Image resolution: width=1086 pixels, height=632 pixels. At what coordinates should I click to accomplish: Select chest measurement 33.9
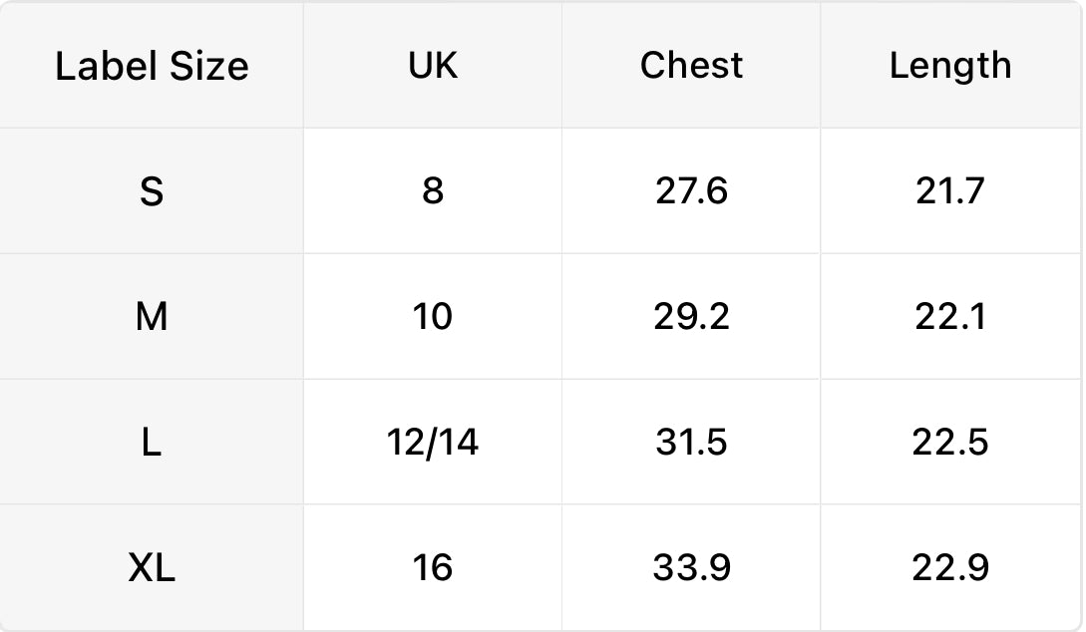(691, 567)
